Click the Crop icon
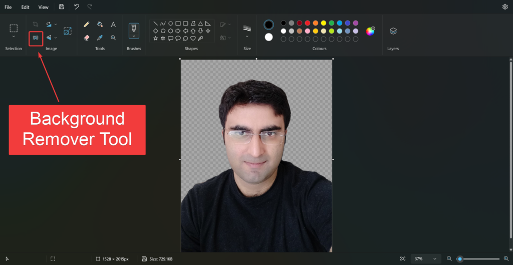513x265 pixels. [x=36, y=24]
